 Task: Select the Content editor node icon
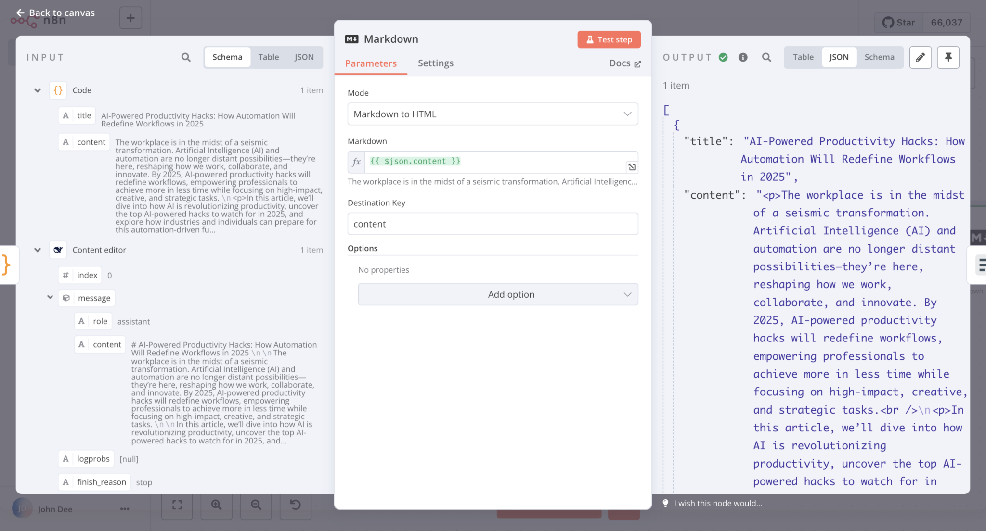(x=58, y=250)
